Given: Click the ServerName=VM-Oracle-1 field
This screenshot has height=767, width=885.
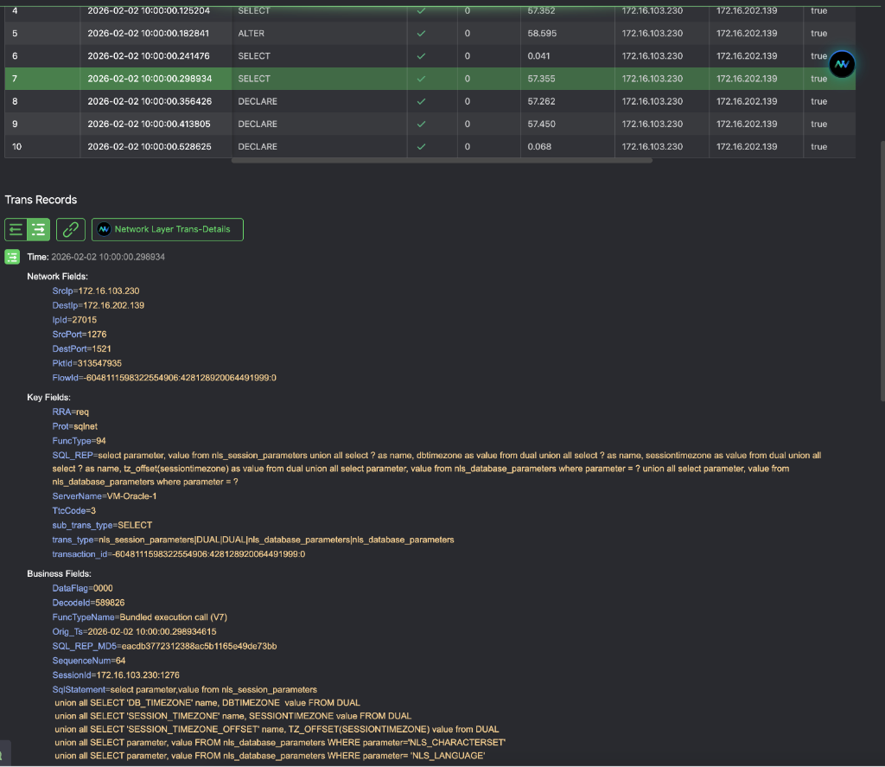Looking at the screenshot, I should (105, 495).
